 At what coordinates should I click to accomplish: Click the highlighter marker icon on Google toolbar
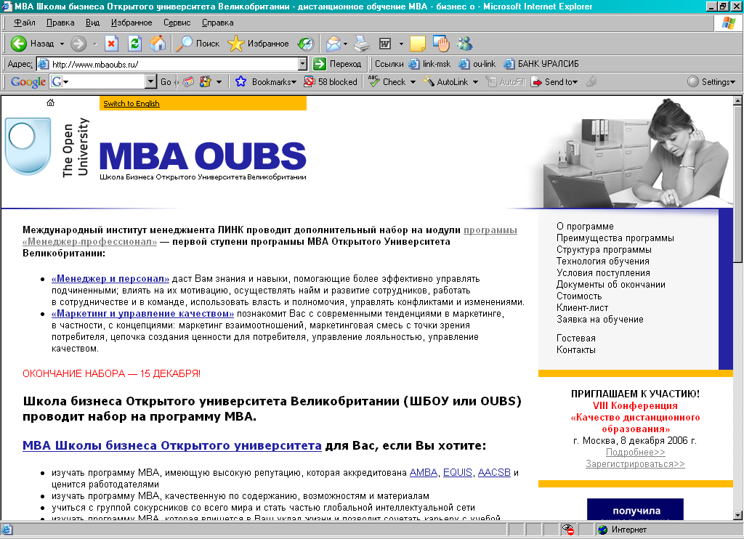[591, 81]
